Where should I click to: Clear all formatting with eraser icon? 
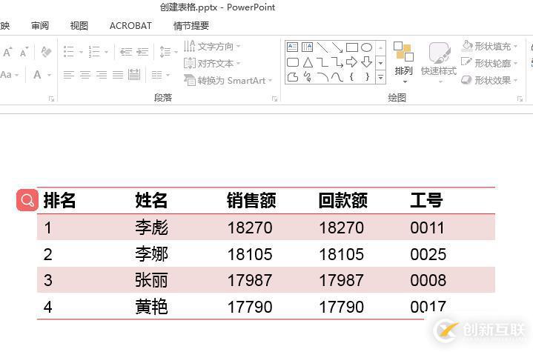tap(46, 52)
